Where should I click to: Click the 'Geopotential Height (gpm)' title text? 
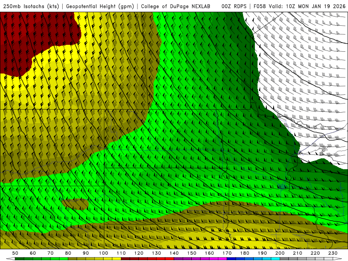pos(100,7)
